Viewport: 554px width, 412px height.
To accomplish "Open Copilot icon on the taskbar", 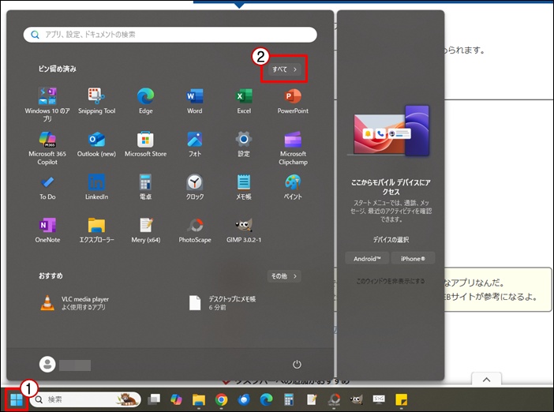I will pos(176,399).
